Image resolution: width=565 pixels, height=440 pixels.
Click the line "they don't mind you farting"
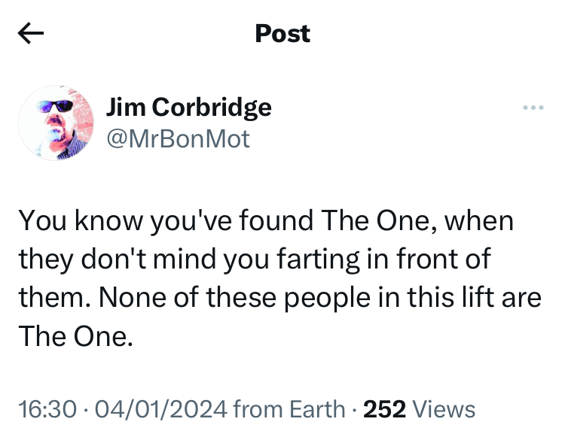[254, 260]
